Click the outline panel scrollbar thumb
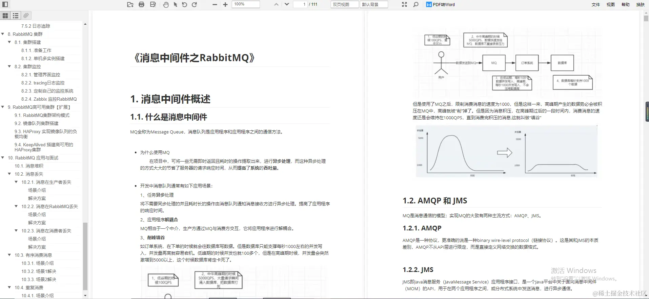Viewport: 649px width, 299px height. tap(85, 256)
